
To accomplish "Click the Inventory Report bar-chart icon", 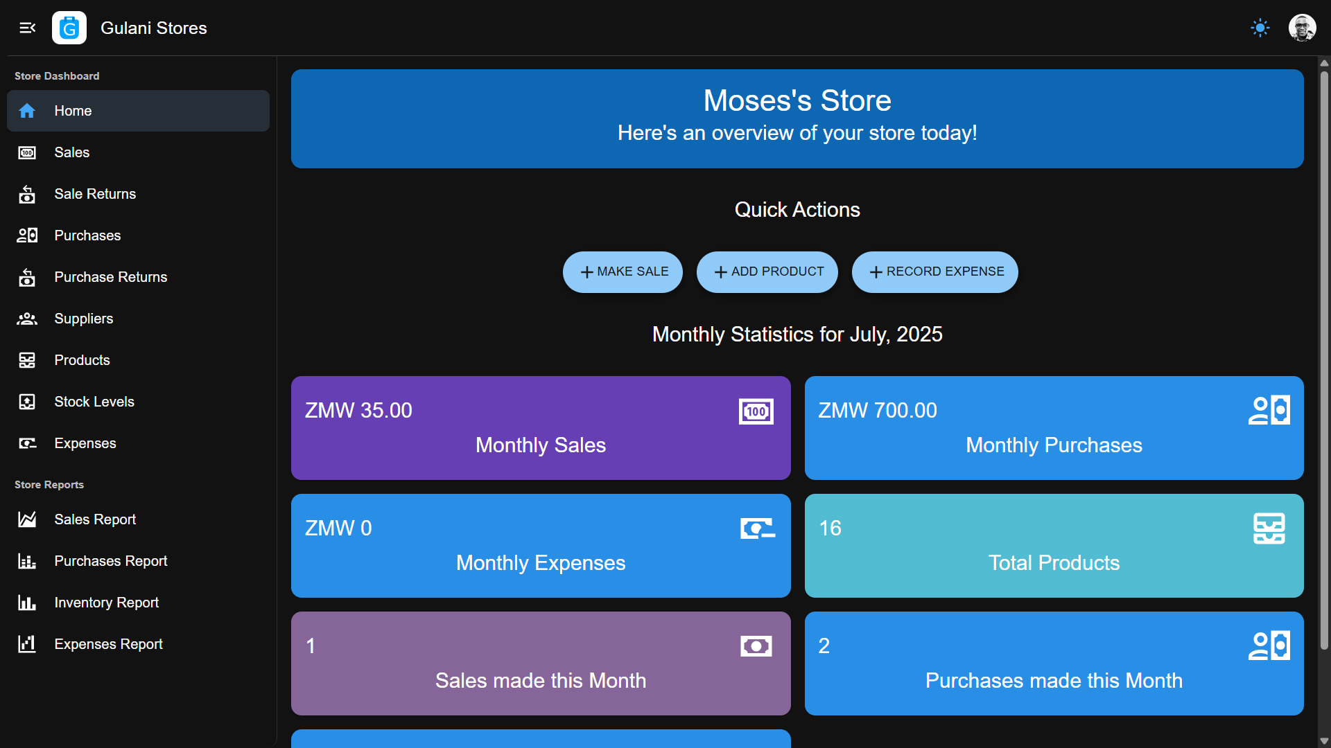I will pos(27,603).
